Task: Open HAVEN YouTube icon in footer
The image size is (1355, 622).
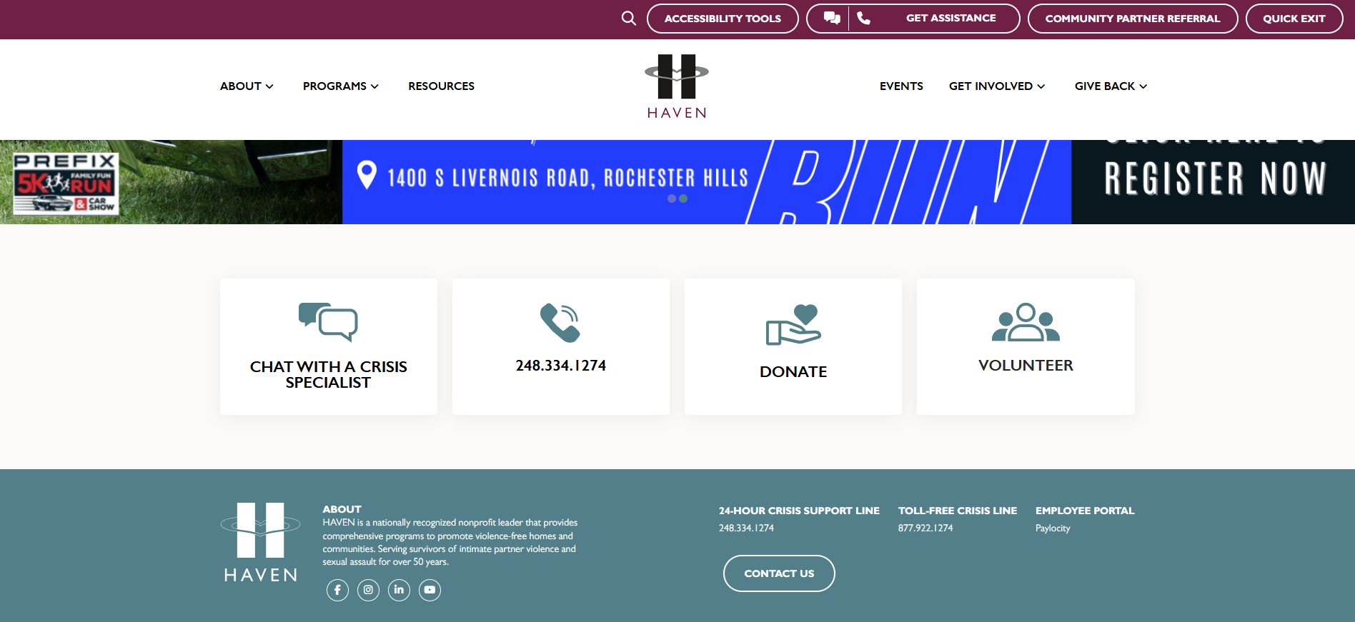Action: (x=430, y=590)
